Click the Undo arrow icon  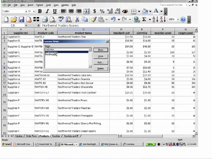point(113,19)
